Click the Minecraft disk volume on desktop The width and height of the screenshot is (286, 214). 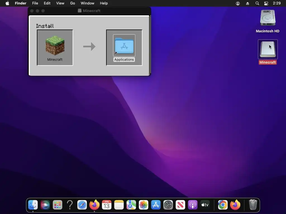point(268,49)
